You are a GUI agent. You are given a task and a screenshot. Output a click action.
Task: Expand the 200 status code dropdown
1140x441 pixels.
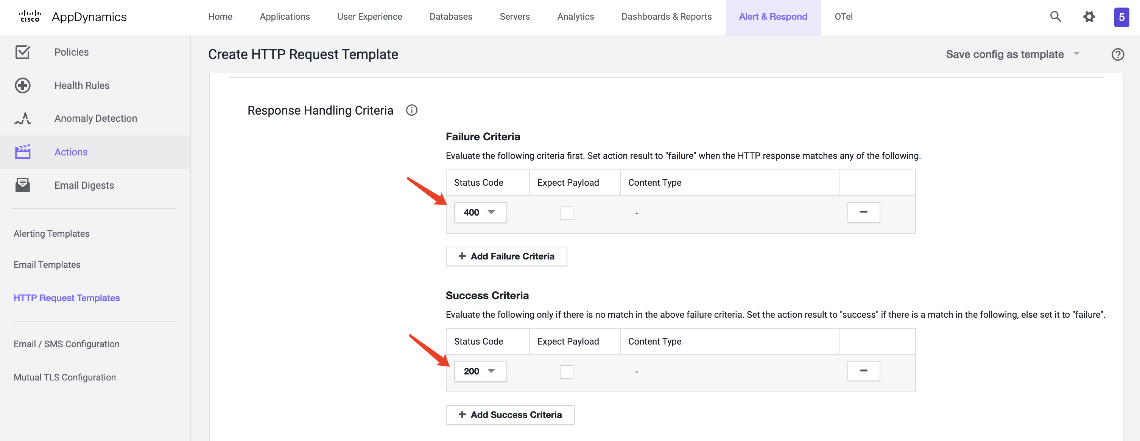[x=492, y=371]
